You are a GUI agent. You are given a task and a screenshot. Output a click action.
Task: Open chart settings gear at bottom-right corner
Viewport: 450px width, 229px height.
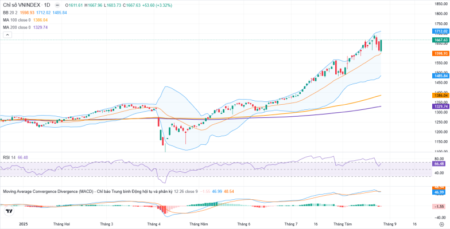441,224
